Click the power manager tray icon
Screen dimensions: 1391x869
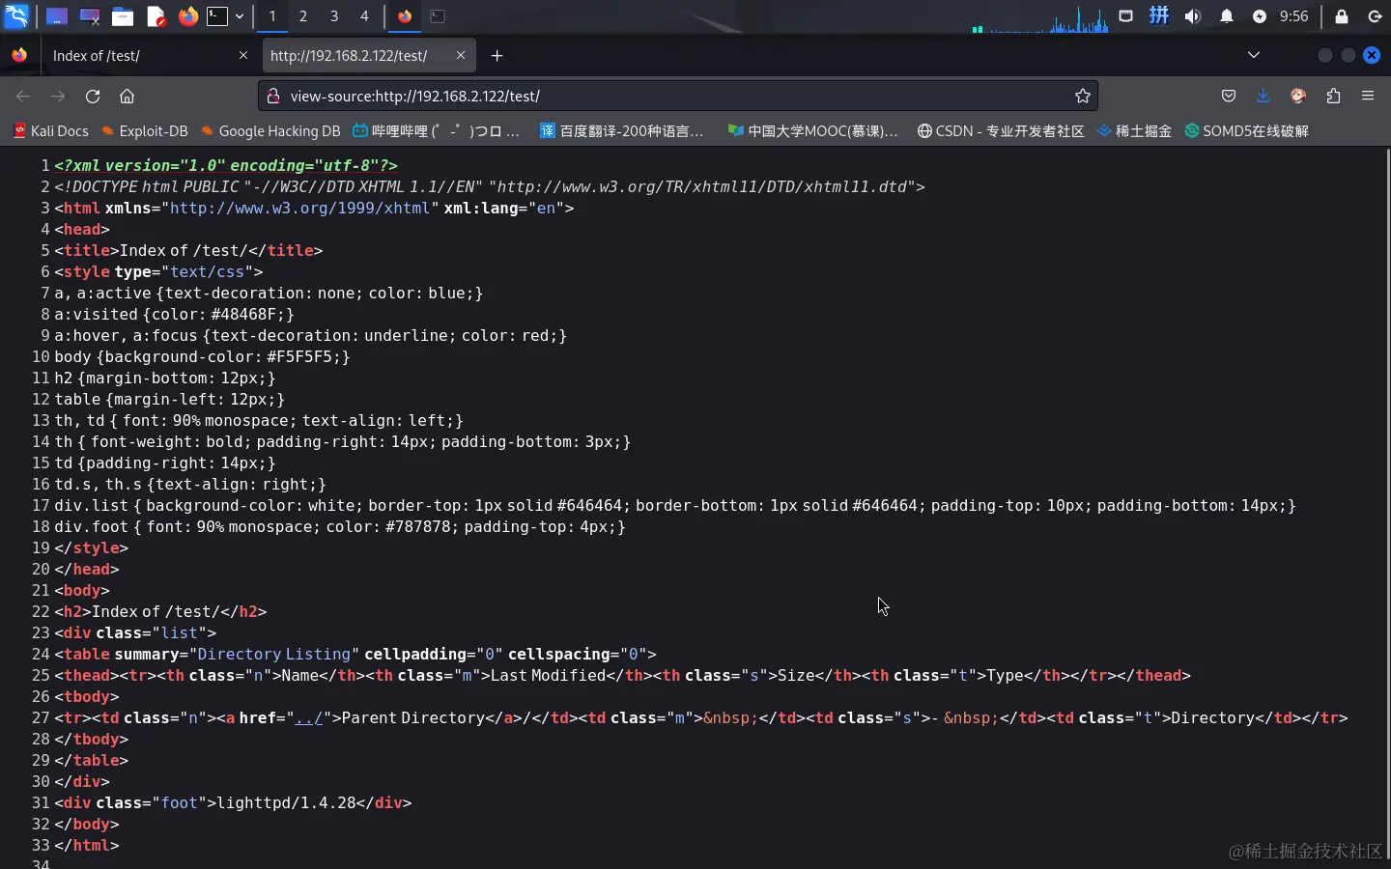pos(1260,16)
